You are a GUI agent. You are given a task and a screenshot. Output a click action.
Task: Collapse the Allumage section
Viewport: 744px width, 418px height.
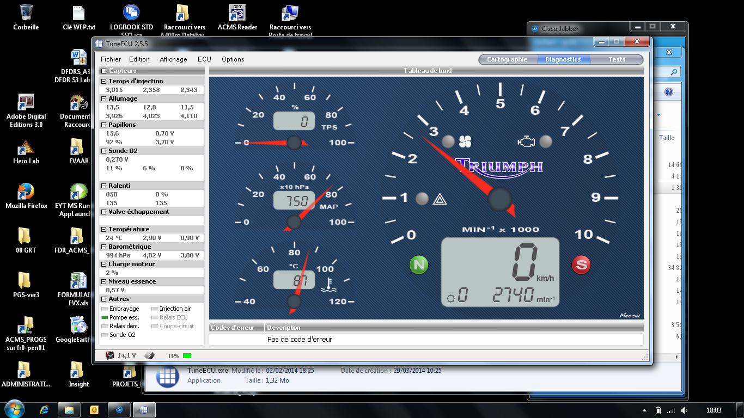click(x=103, y=99)
